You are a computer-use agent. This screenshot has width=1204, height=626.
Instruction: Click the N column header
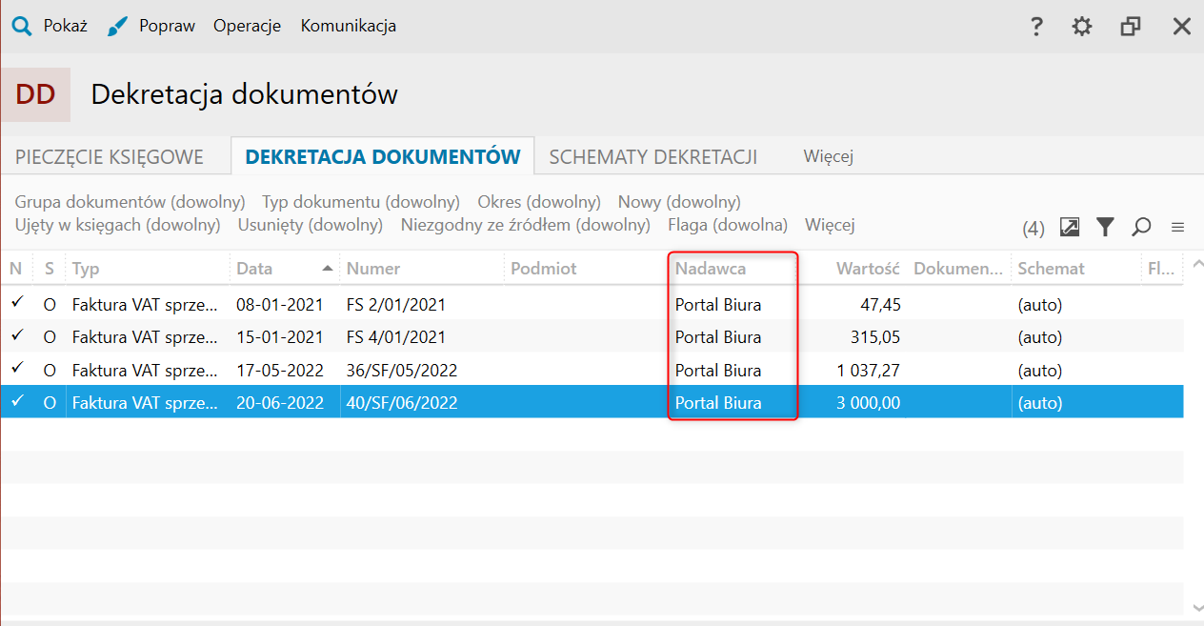[x=16, y=269]
